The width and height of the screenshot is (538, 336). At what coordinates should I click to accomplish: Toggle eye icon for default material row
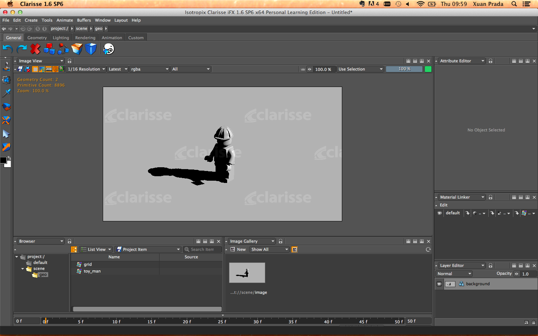439,213
